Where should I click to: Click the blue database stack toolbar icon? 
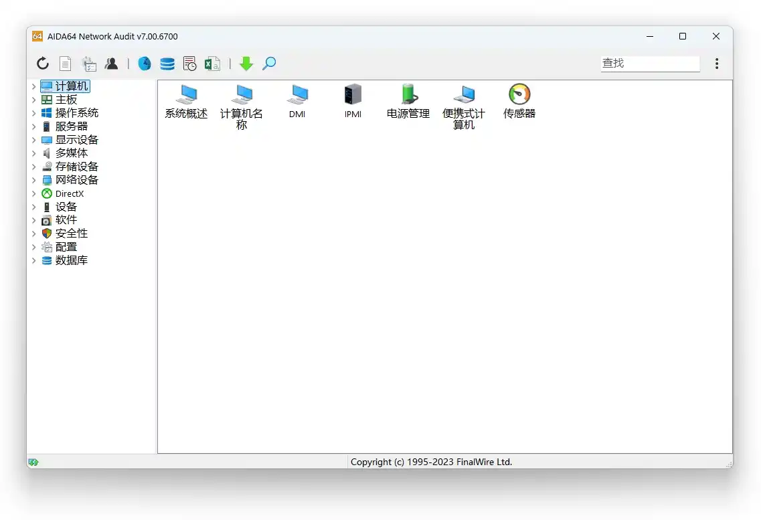point(167,64)
